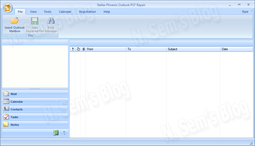This screenshot has height=146, width=255.
Task: Minimize the PST Repair window
Action: click(230, 5)
